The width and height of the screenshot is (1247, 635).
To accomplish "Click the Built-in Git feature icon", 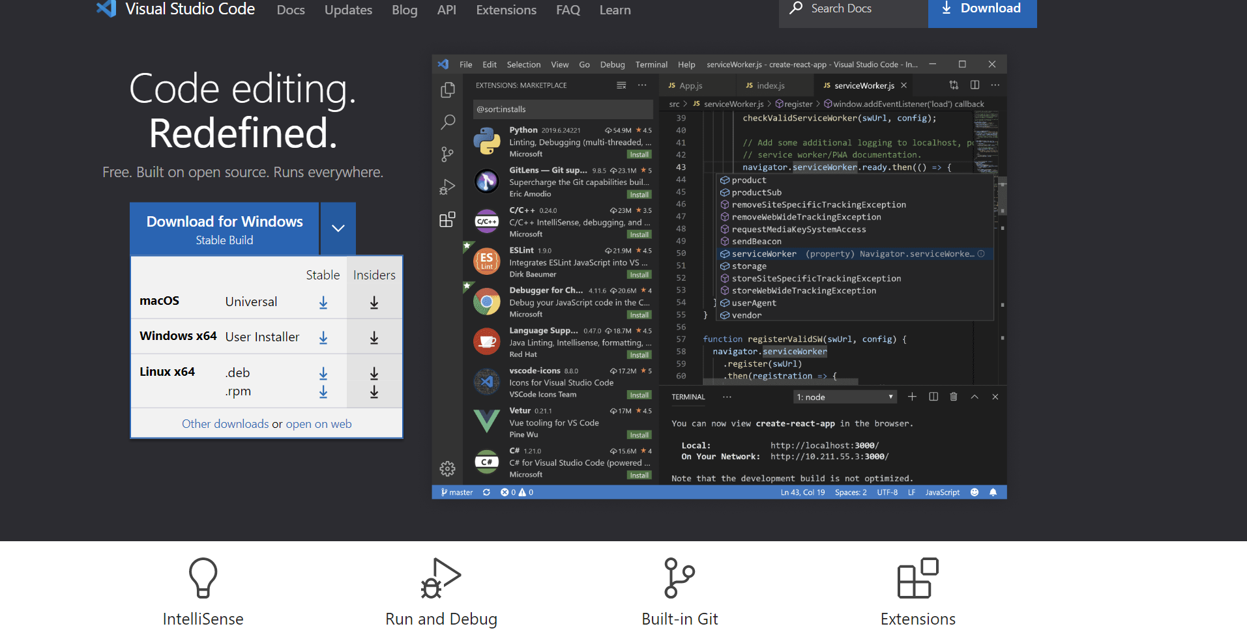I will pyautogui.click(x=679, y=578).
